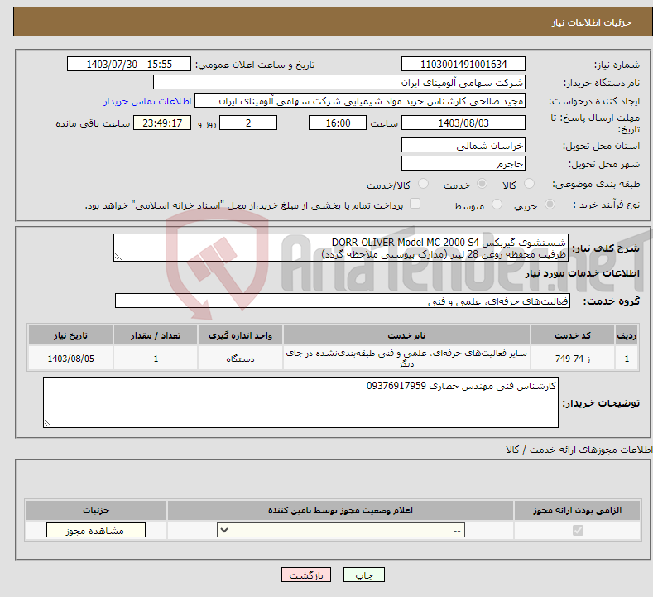Click the province field خراسان شمالی
The height and width of the screenshot is (597, 653).
click(463, 145)
